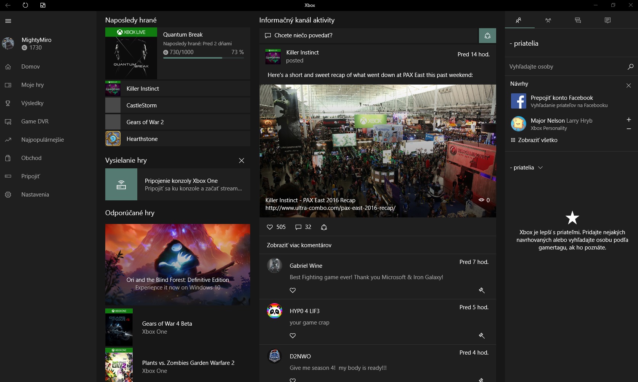The height and width of the screenshot is (382, 638).
Task: Switch to the messages tab
Action: click(x=578, y=20)
